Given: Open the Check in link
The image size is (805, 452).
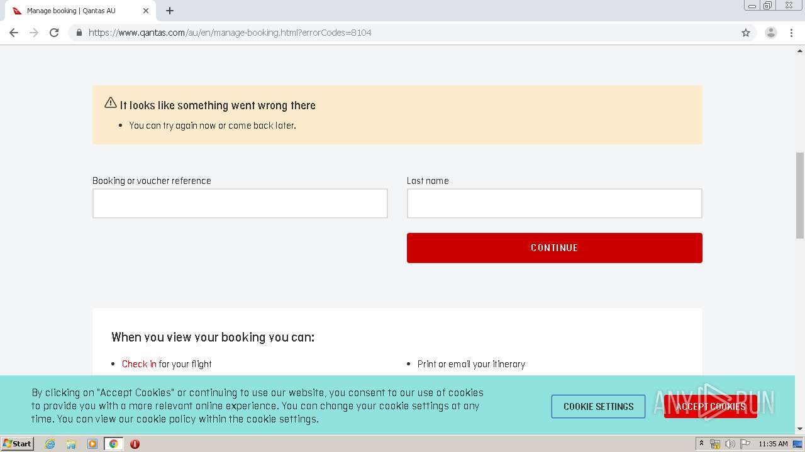Looking at the screenshot, I should pyautogui.click(x=139, y=364).
